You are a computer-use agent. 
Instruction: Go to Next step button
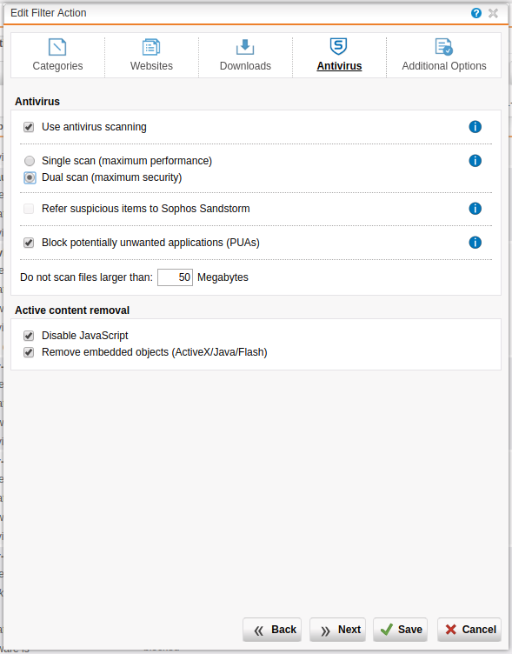pos(338,630)
